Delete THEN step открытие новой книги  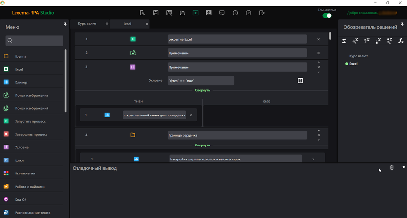pyautogui.click(x=191, y=115)
